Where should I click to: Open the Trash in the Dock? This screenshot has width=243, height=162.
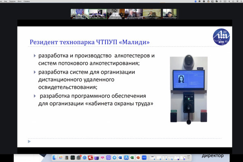[188, 158]
